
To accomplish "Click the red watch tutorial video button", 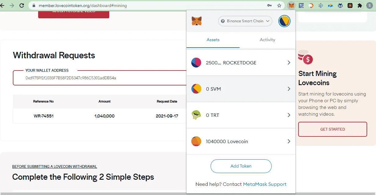I will (74, 14).
